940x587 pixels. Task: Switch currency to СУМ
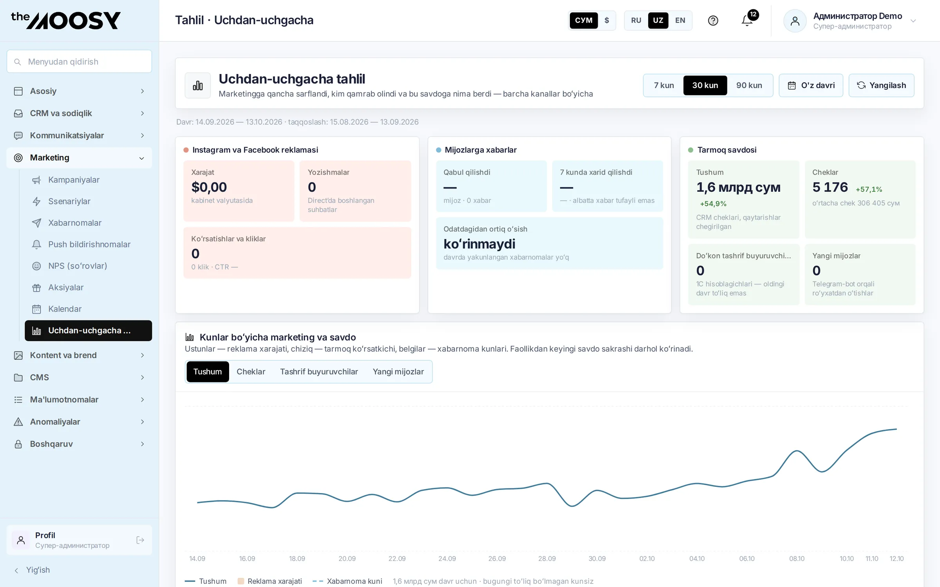(584, 20)
